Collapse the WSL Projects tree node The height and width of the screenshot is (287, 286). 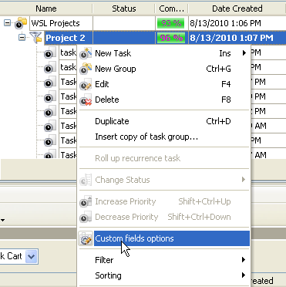pos(7,23)
